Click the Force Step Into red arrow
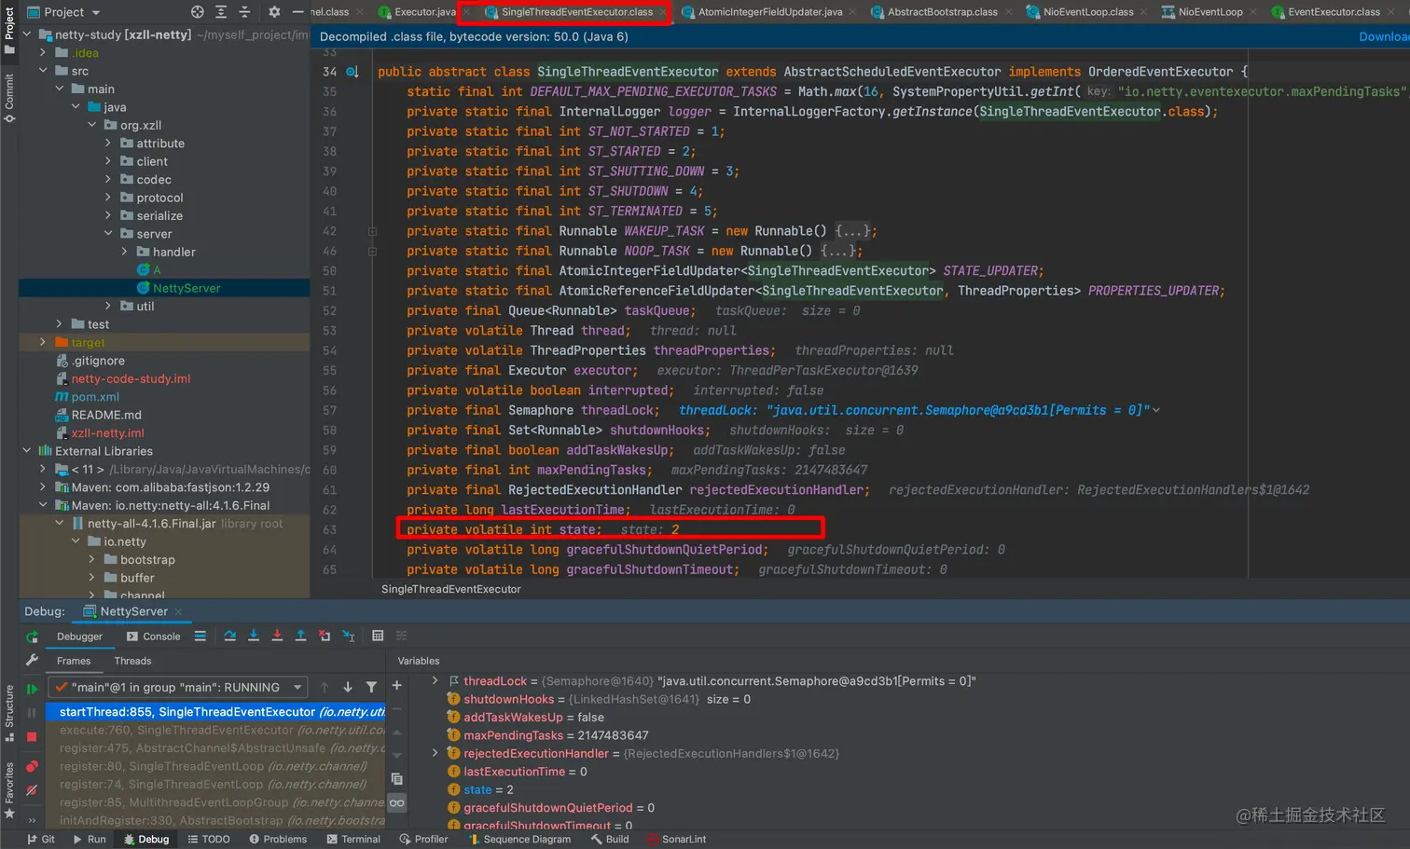 277,636
